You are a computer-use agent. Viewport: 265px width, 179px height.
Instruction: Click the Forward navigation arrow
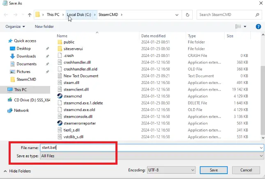[15, 15]
